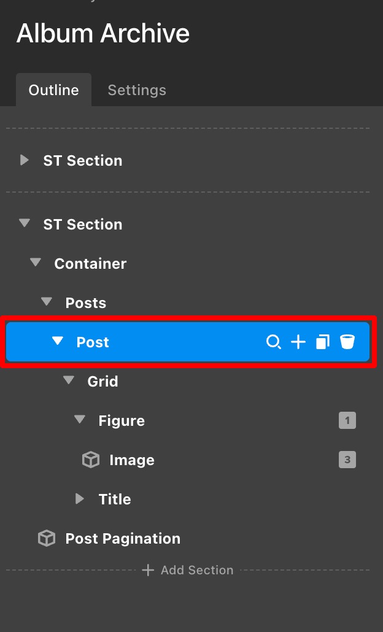The image size is (383, 632).
Task: Collapse the Grid element
Action: [x=69, y=381]
